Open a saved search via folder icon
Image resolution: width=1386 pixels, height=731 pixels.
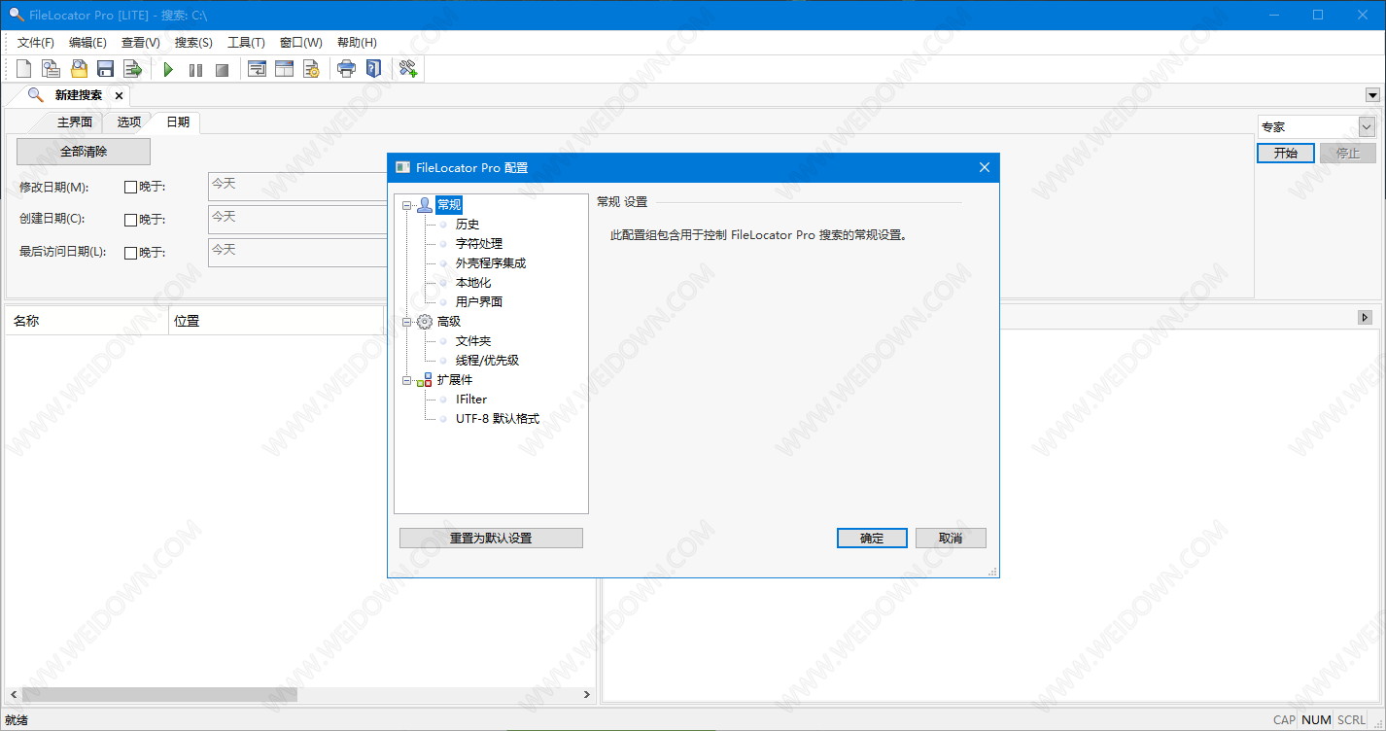79,69
